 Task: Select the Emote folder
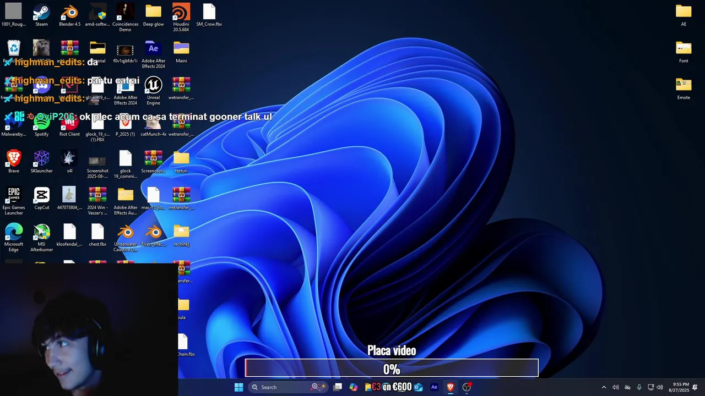(x=684, y=89)
